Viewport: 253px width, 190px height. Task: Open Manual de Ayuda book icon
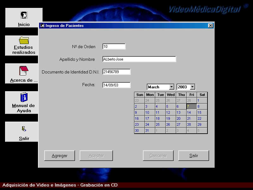point(24,97)
